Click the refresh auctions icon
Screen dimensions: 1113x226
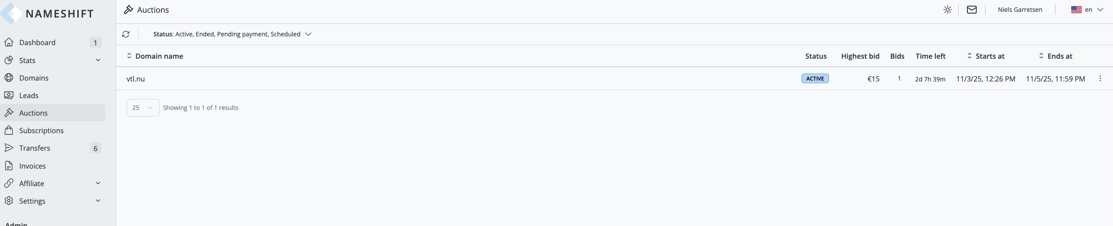[126, 34]
